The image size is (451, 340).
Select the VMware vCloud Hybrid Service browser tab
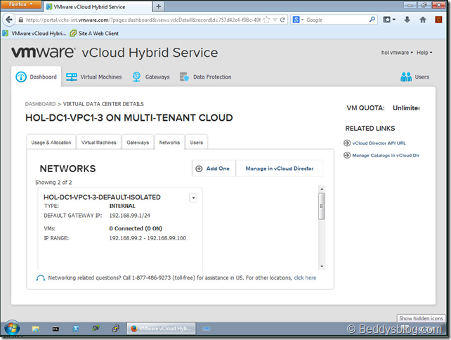click(x=98, y=6)
